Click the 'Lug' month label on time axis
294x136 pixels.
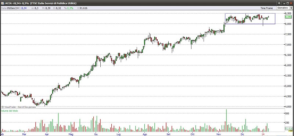click(118, 134)
